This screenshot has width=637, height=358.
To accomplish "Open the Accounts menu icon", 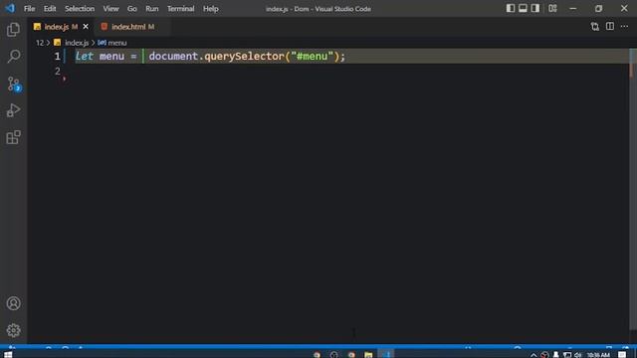I will click(x=13, y=303).
